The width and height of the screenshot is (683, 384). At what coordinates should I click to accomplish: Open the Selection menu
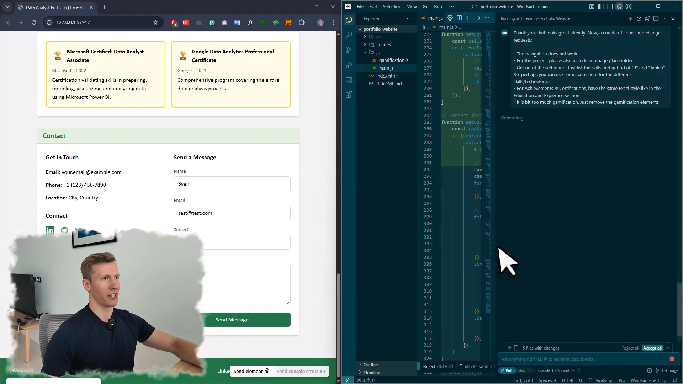pyautogui.click(x=392, y=6)
